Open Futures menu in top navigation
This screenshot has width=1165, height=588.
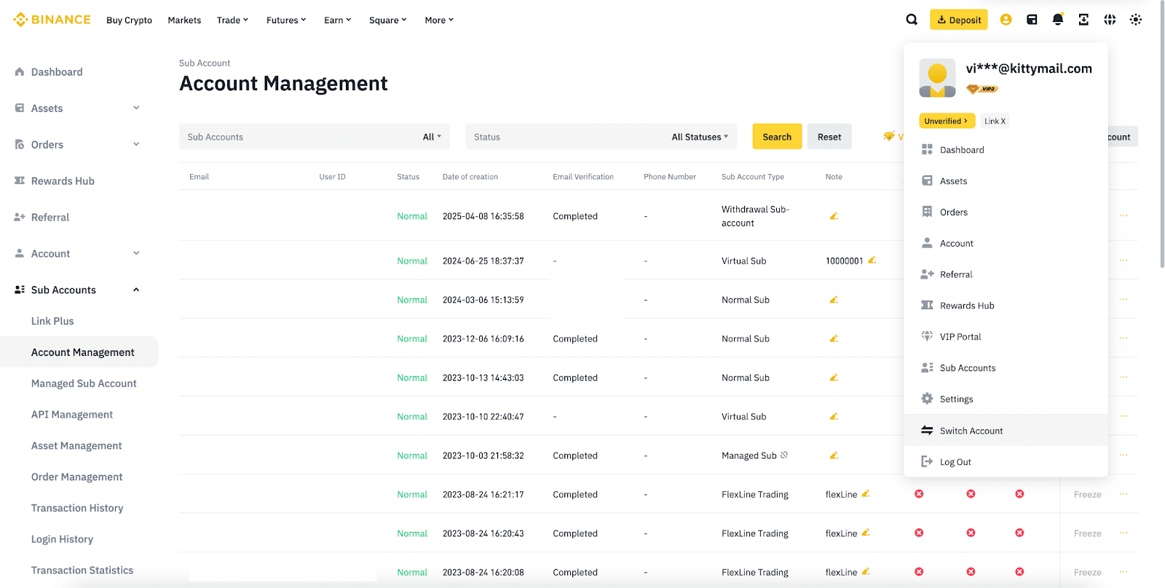(285, 20)
